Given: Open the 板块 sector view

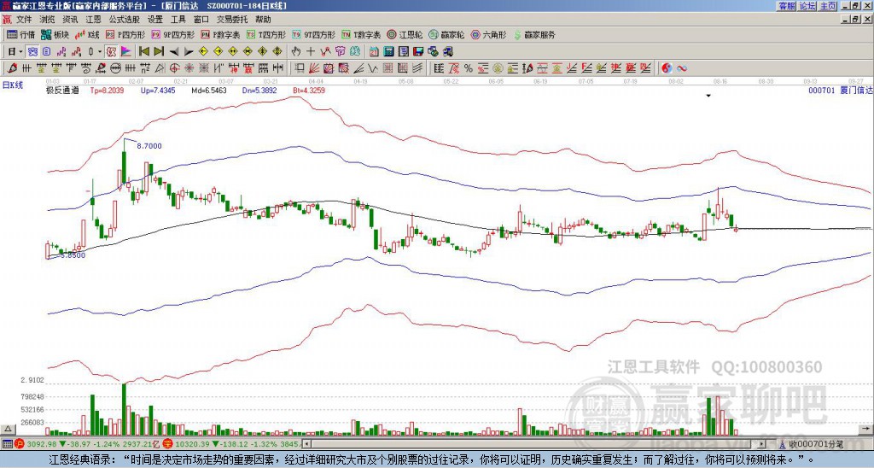Looking at the screenshot, I should point(55,34).
